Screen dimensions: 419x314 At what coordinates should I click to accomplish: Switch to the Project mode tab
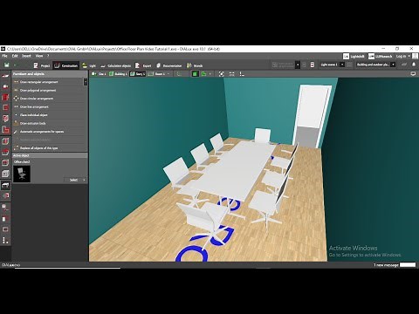pos(42,65)
